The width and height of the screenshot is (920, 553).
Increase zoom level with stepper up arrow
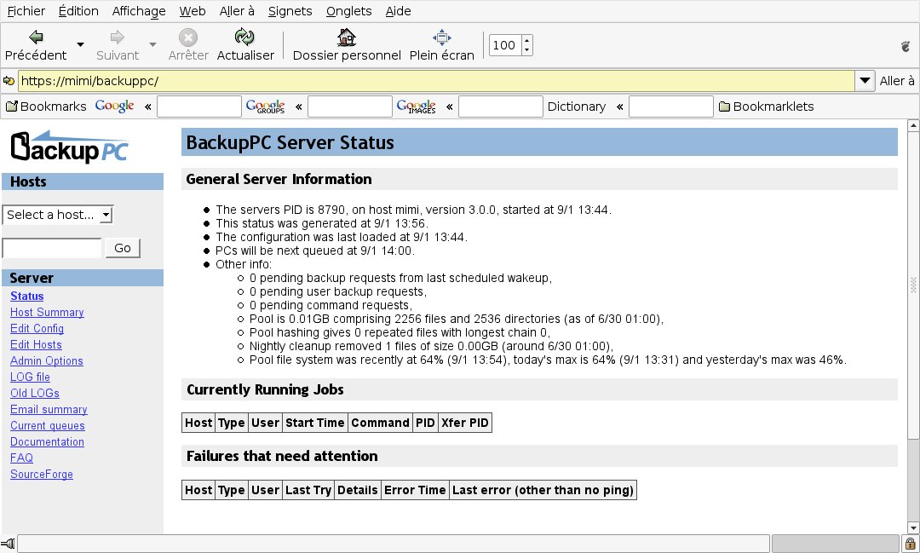click(x=527, y=40)
